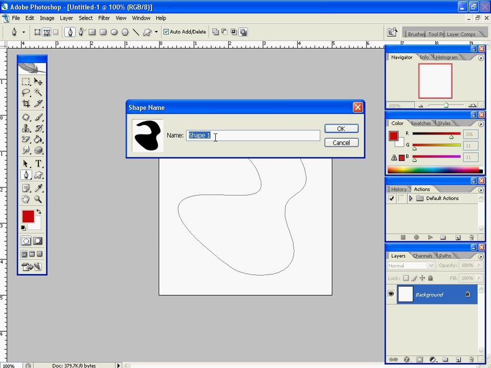Select the Smudge tool
This screenshot has width=491, height=368.
tap(26, 150)
